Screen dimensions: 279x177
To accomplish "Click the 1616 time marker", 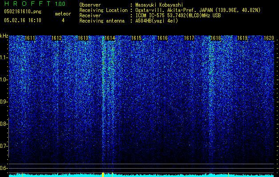I will coord(163,38).
